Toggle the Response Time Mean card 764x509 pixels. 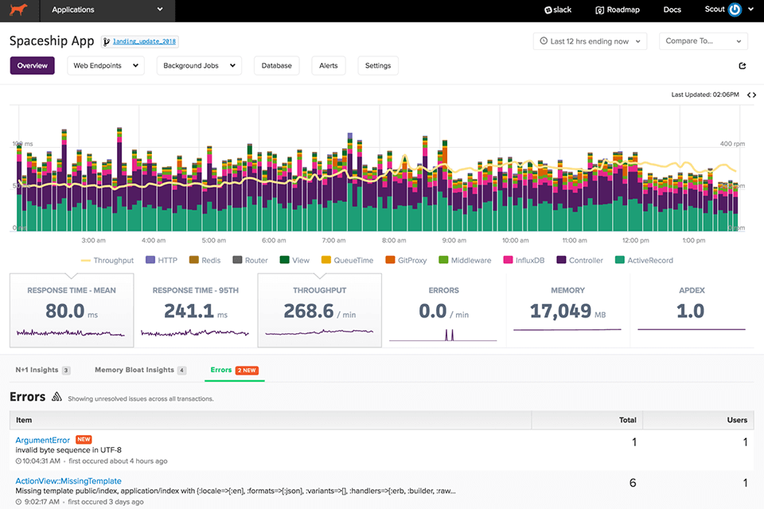click(x=72, y=310)
